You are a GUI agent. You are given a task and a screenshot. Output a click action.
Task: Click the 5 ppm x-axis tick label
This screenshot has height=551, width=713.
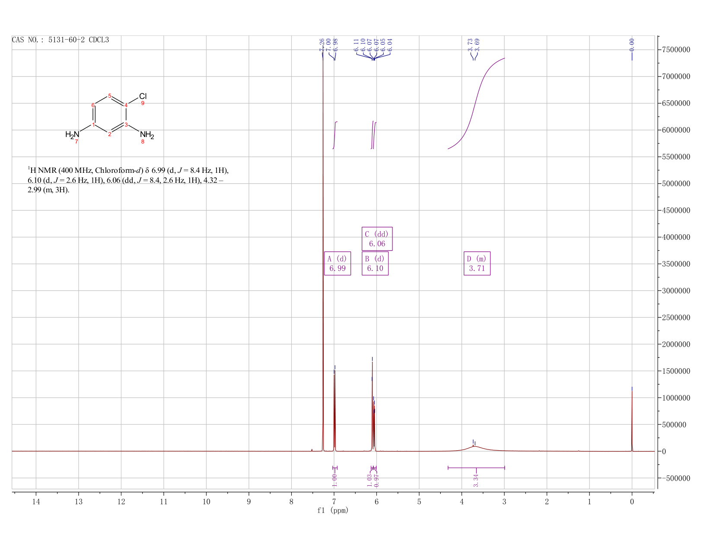click(419, 501)
